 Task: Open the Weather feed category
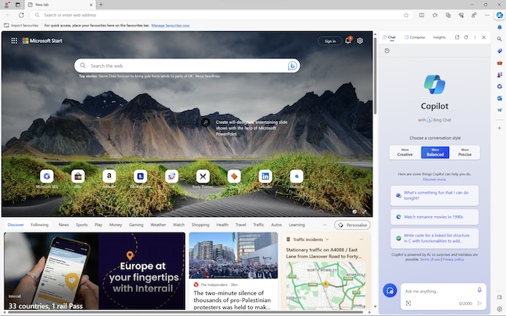(x=158, y=225)
